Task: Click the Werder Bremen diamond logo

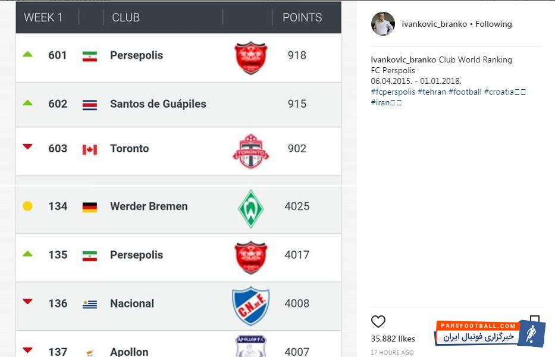Action: click(x=250, y=208)
